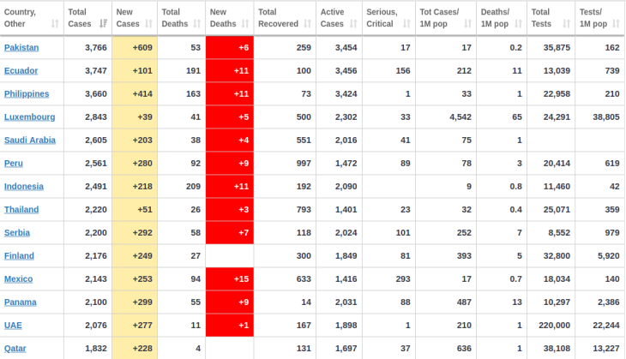Sort by Total Deaths sort arrows
The width and height of the screenshot is (626, 359).
pos(197,24)
